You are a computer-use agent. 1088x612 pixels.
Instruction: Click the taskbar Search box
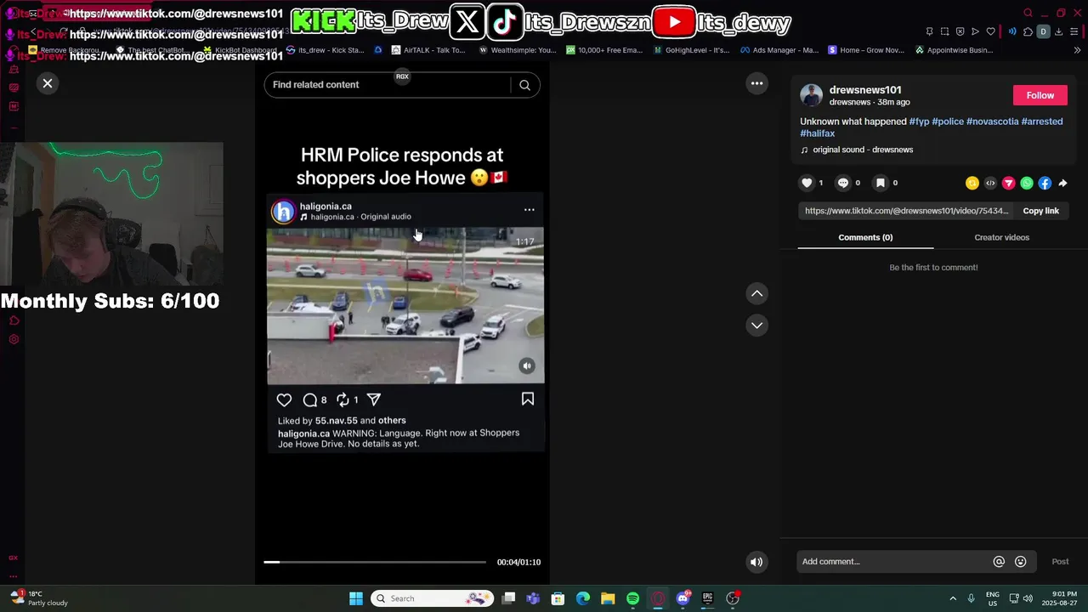click(433, 598)
